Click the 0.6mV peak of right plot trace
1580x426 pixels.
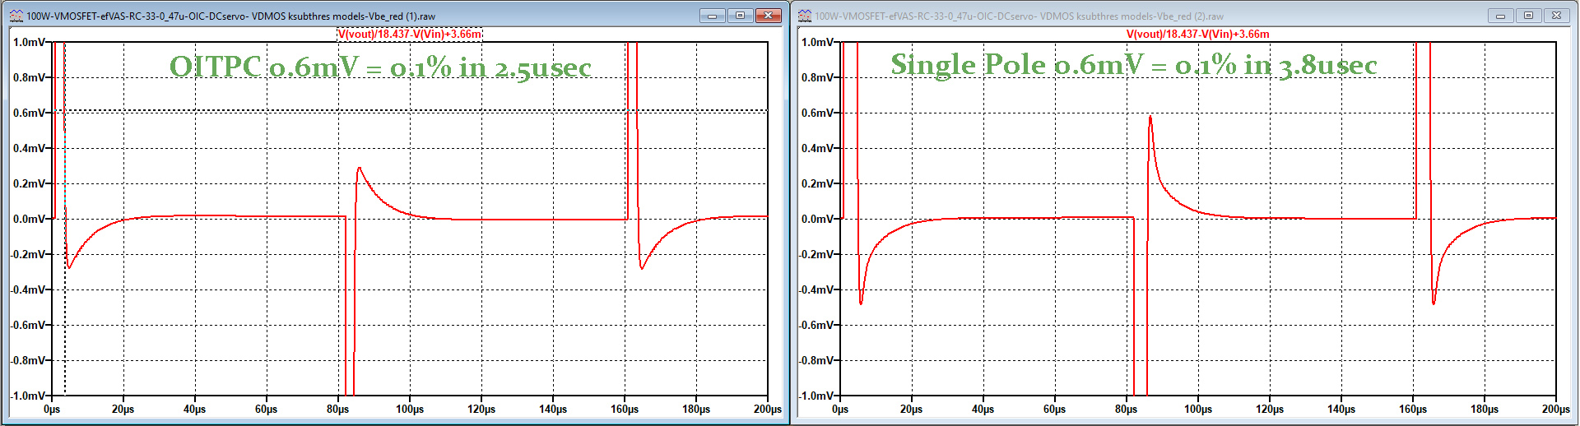coord(1150,118)
